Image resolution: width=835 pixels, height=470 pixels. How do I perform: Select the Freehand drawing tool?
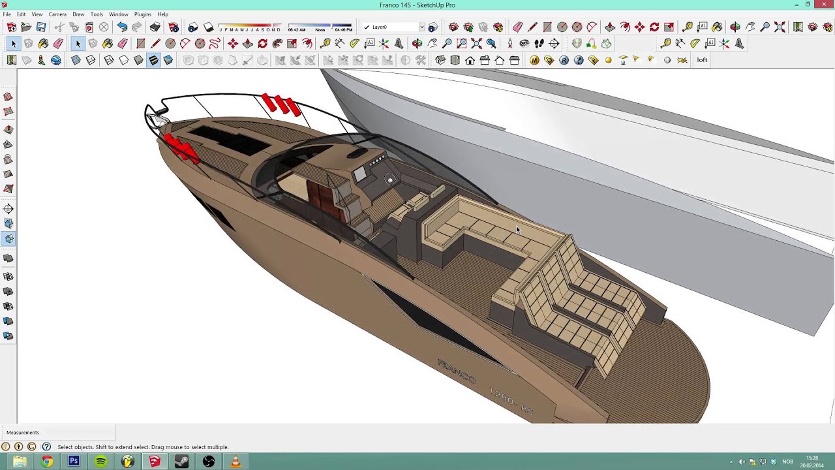[215, 44]
